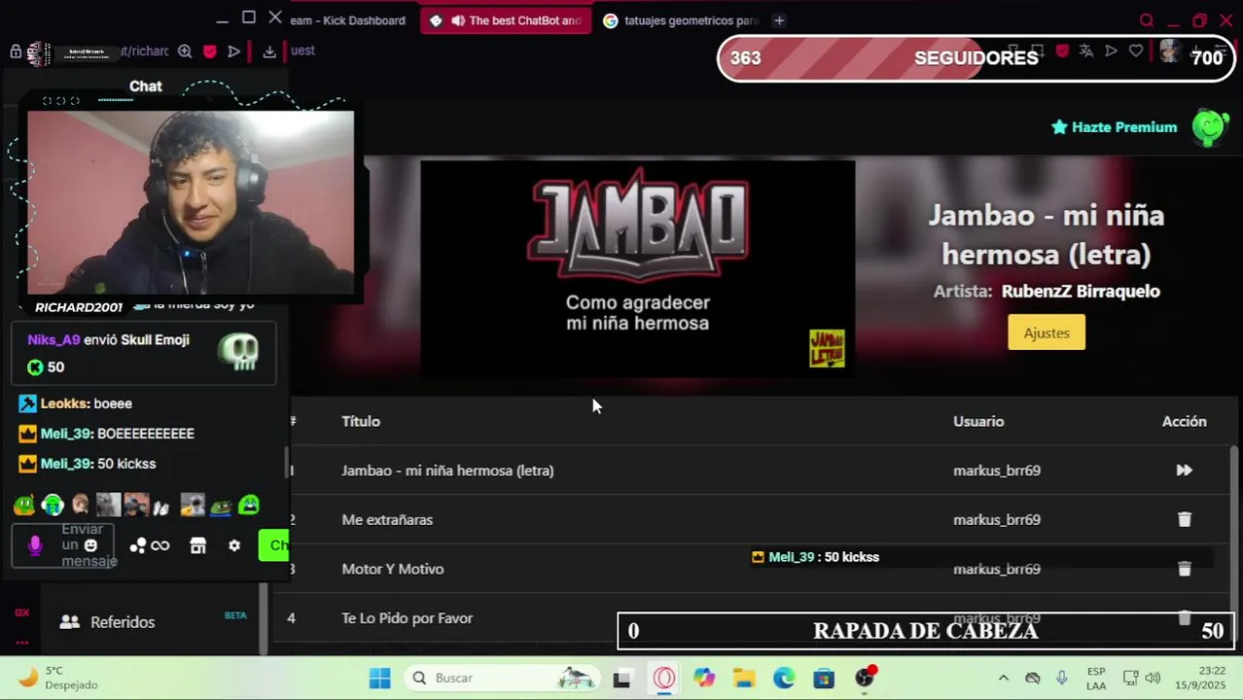Open Microsoft Edge from taskbar

[x=784, y=678]
